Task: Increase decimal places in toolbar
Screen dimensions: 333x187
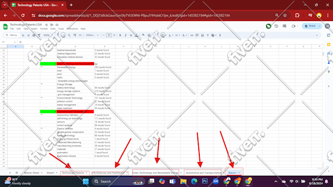Action: coord(74,35)
